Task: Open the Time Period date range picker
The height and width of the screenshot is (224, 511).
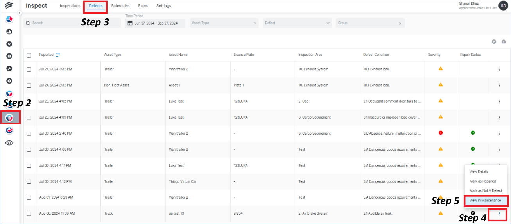Action: click(155, 23)
